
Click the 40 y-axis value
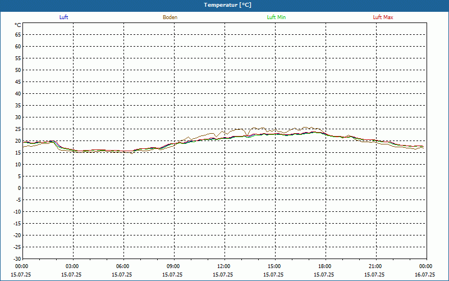tap(18, 94)
